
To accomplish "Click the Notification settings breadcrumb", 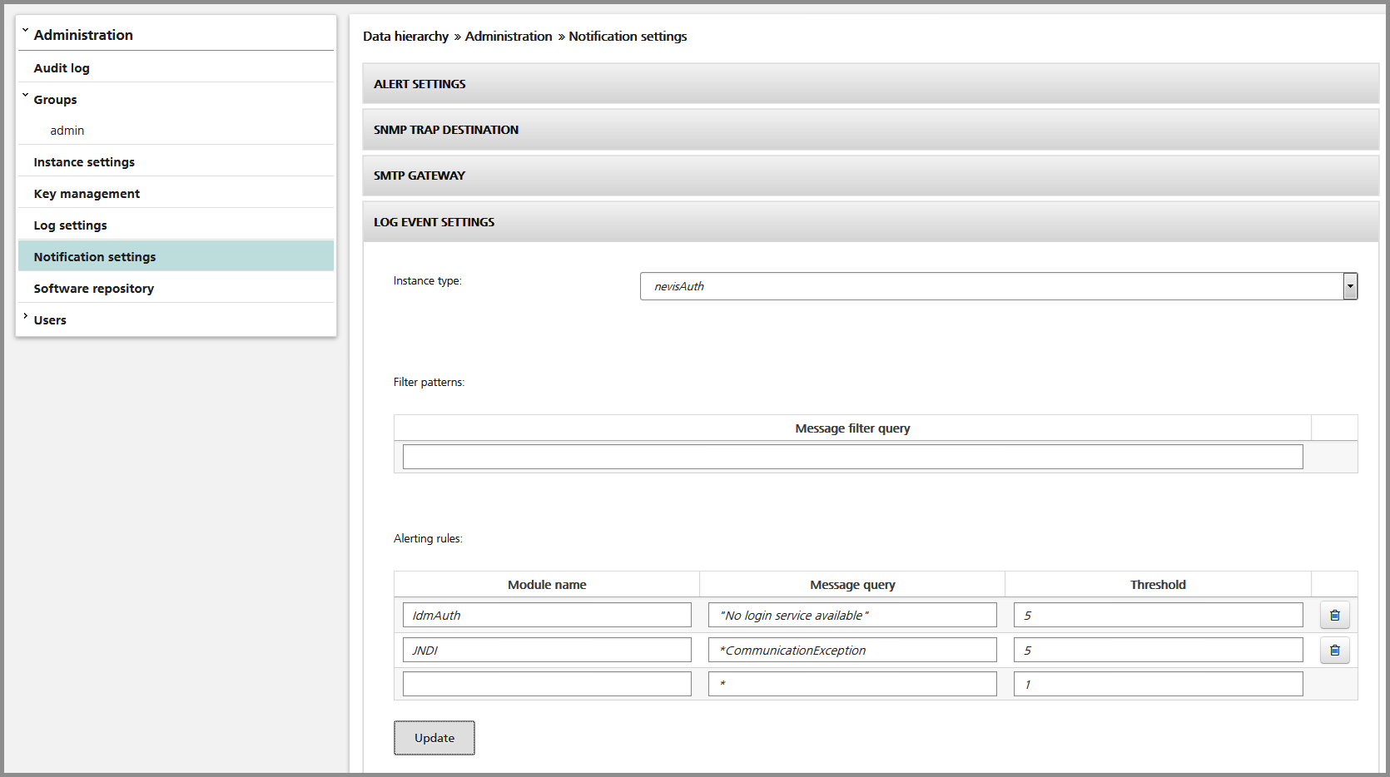I will (628, 37).
